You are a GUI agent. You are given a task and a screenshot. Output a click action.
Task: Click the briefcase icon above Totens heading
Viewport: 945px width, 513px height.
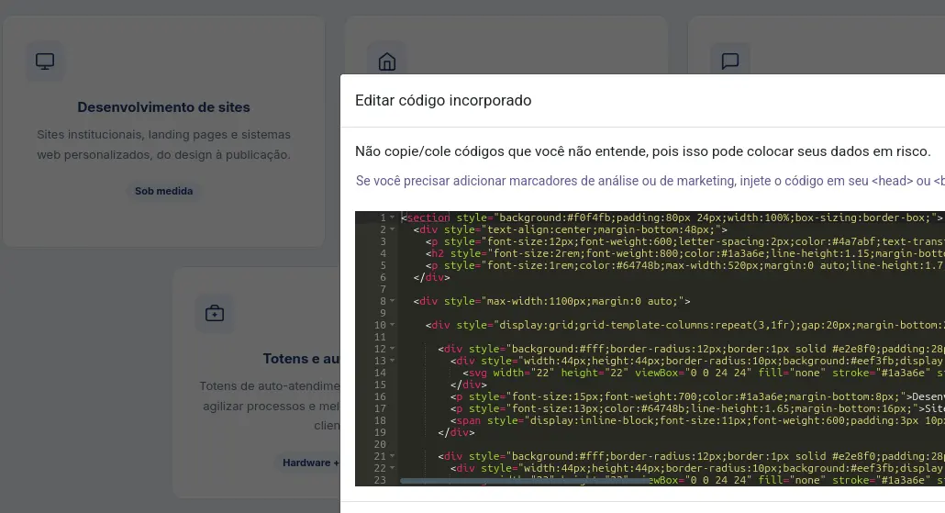(215, 313)
